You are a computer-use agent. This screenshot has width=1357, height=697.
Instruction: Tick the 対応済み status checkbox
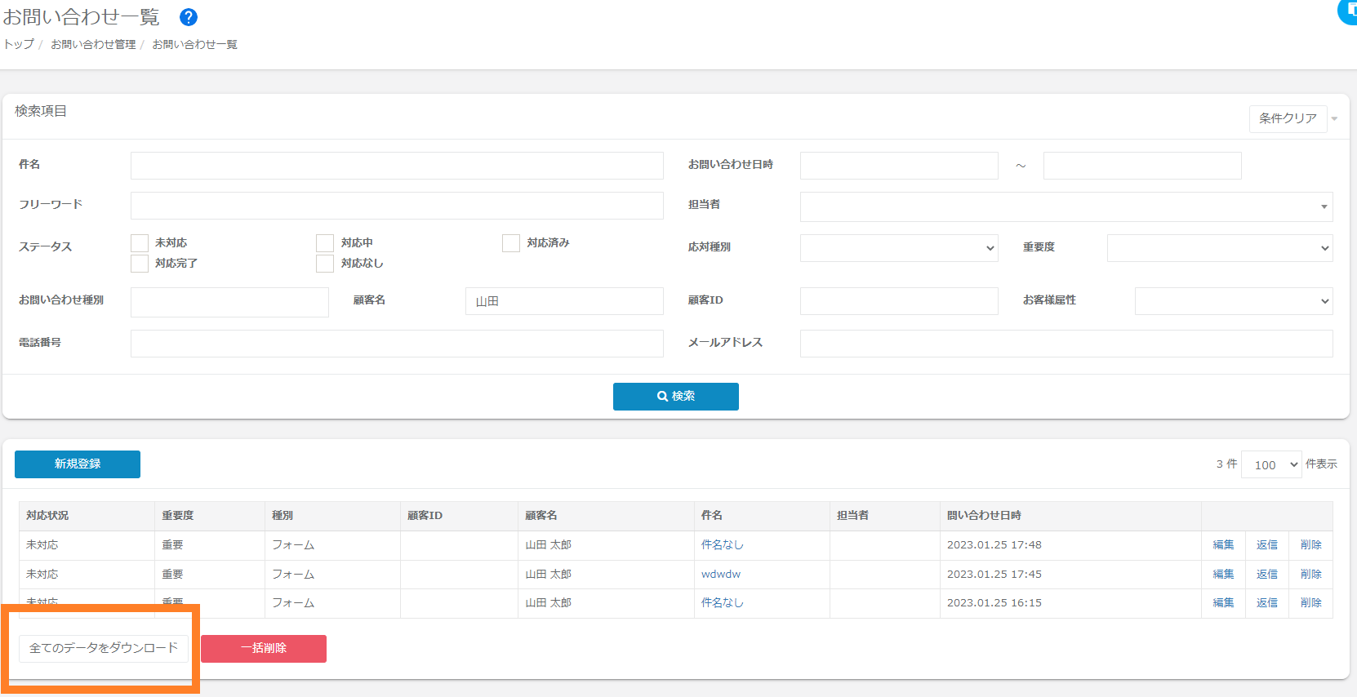(x=511, y=243)
